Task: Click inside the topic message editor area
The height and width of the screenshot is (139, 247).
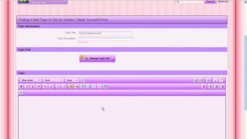Action: [122, 117]
